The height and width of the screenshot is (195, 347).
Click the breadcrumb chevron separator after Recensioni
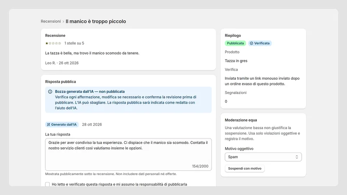tap(63, 21)
